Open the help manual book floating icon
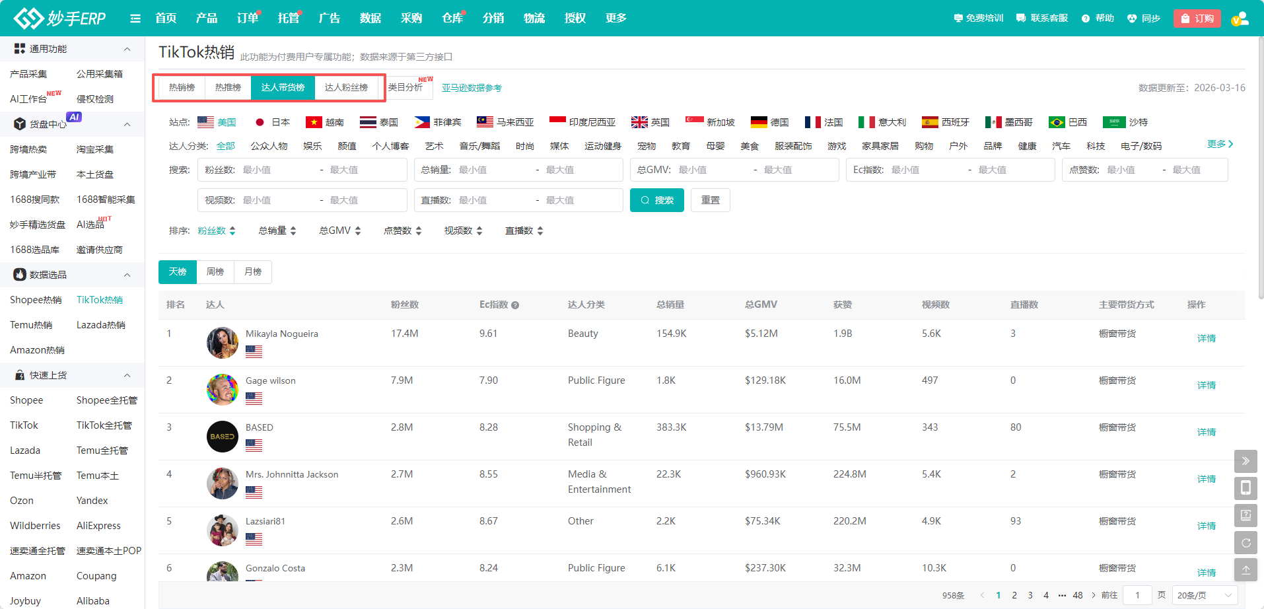 click(x=1246, y=515)
